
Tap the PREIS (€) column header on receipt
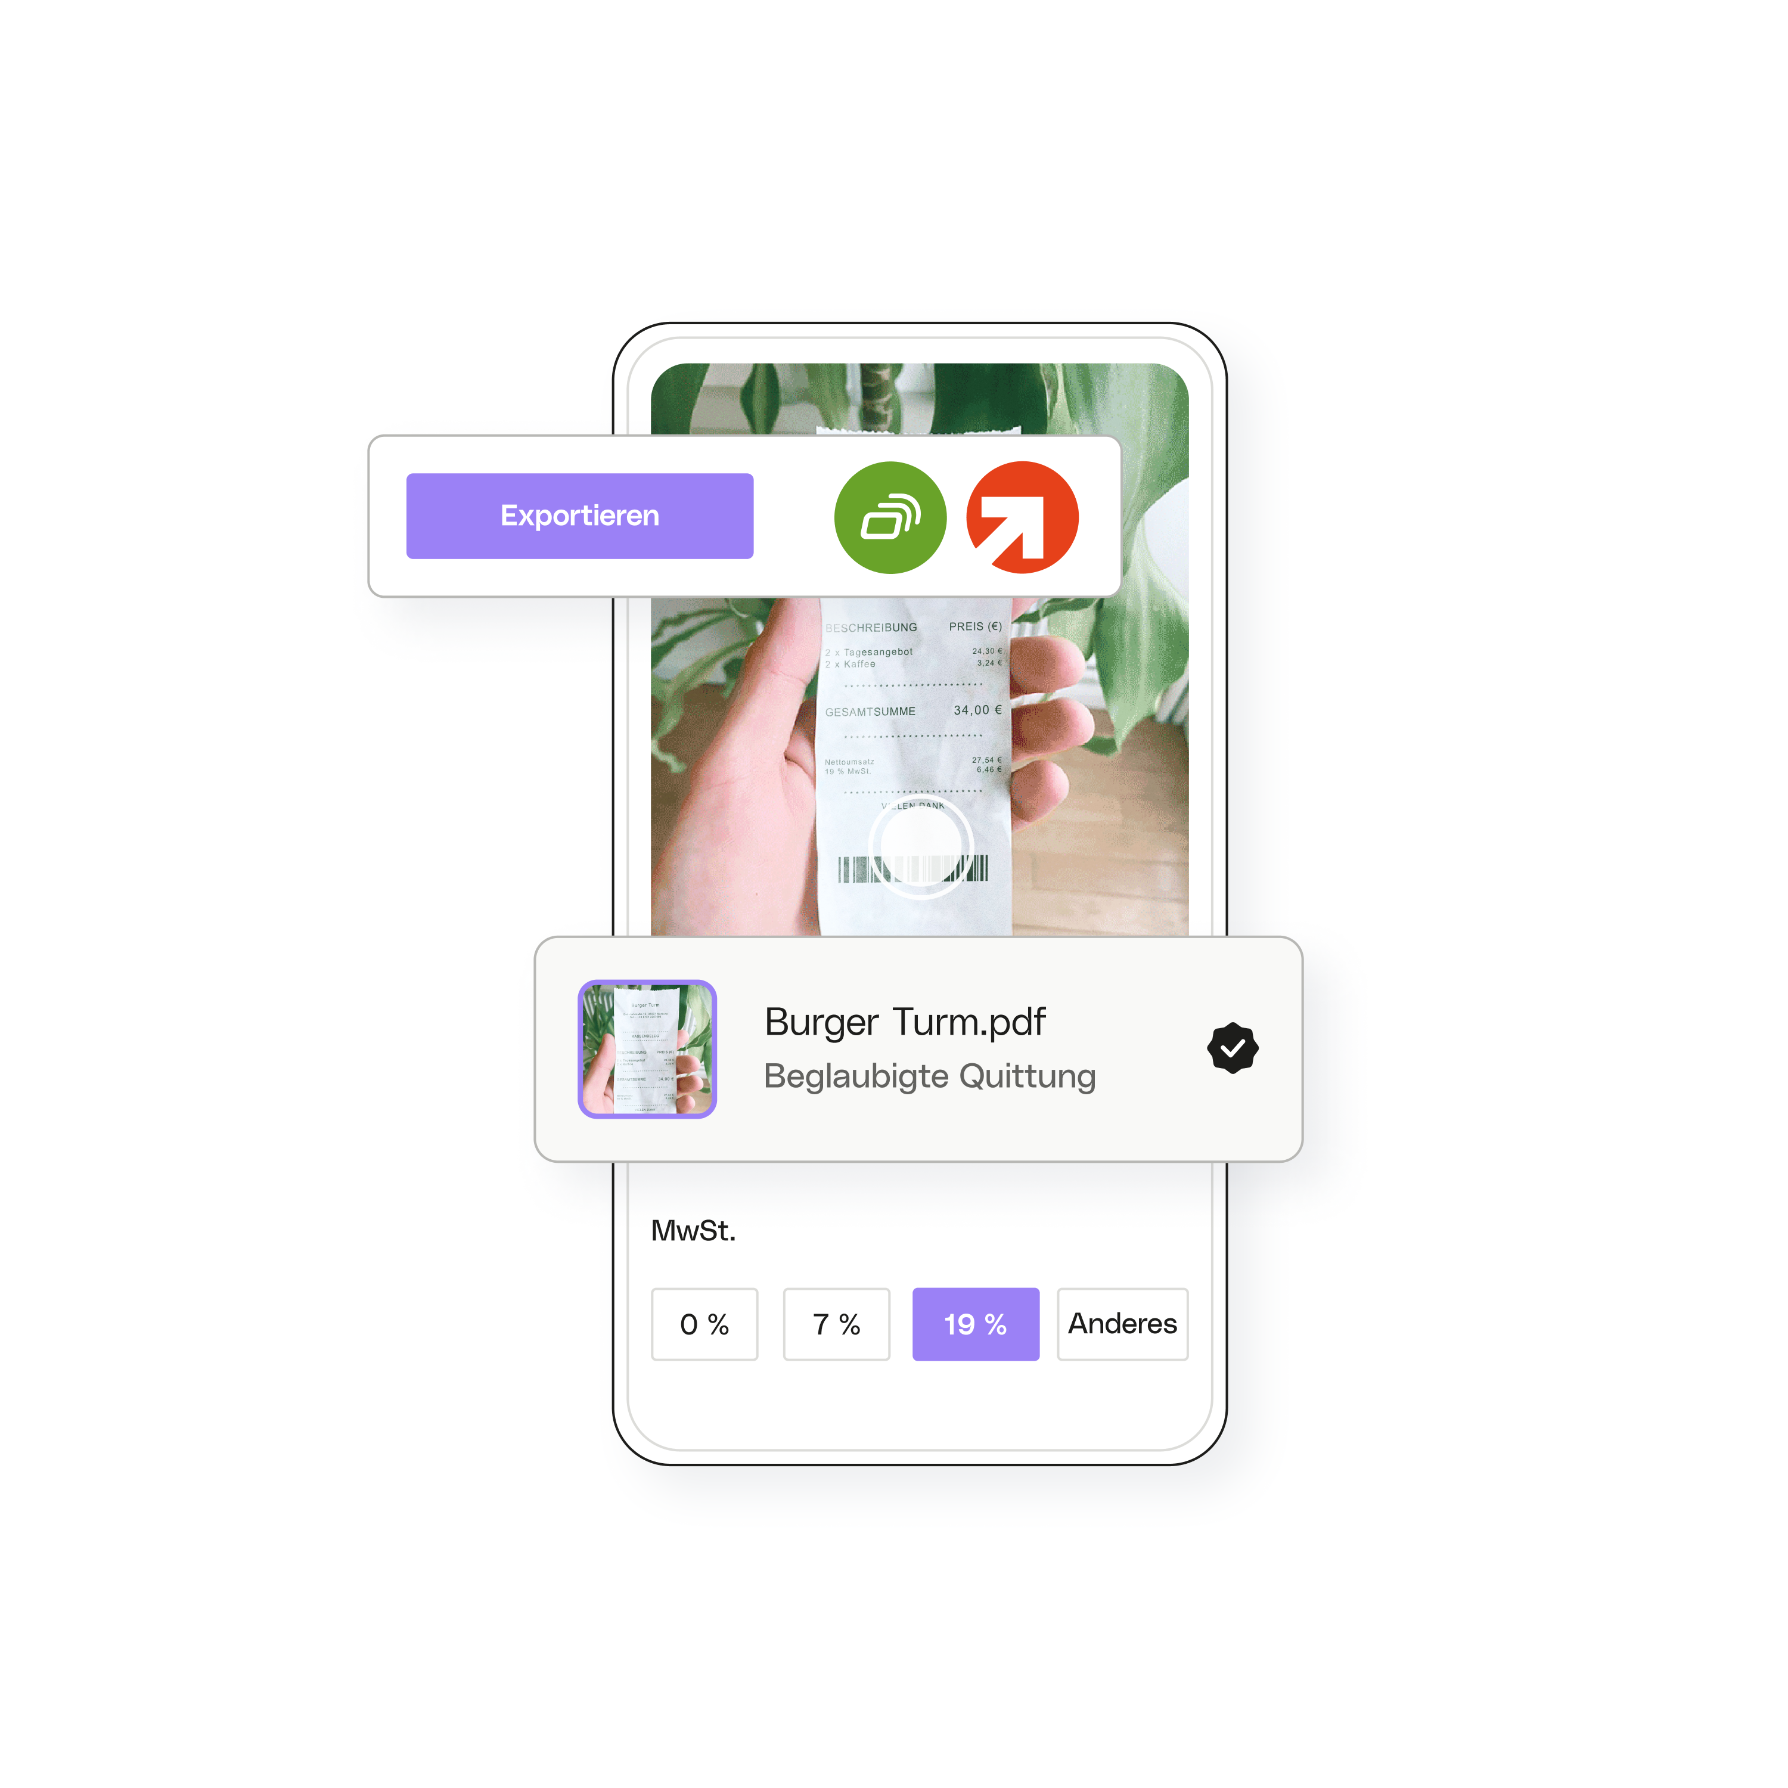976,626
